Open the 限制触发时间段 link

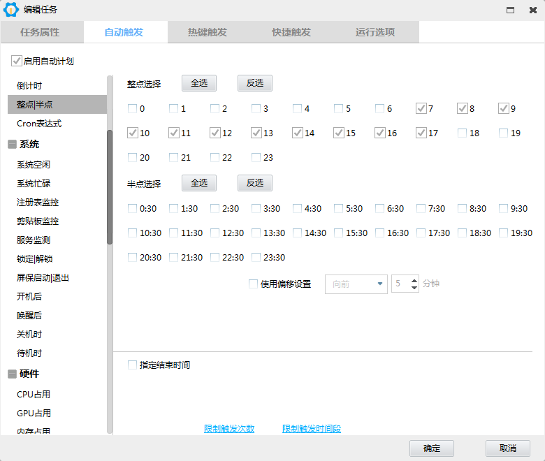312,429
